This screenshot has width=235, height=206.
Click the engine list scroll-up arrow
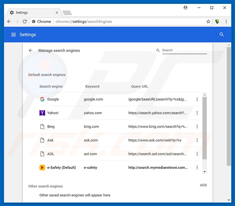coord(204,95)
